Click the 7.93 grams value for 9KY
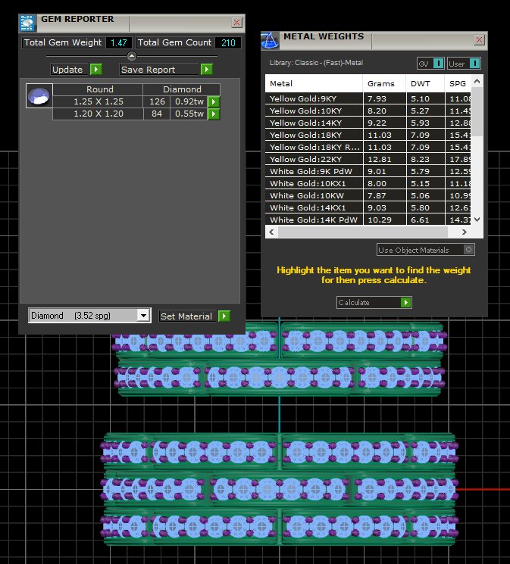The width and height of the screenshot is (510, 564). 384,98
